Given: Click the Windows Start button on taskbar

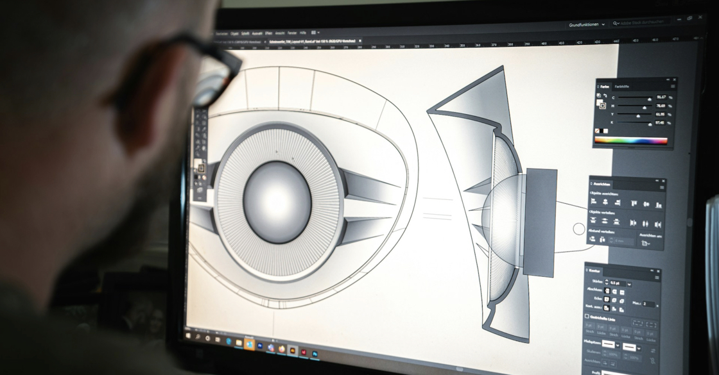Looking at the screenshot, I should pyautogui.click(x=190, y=335).
